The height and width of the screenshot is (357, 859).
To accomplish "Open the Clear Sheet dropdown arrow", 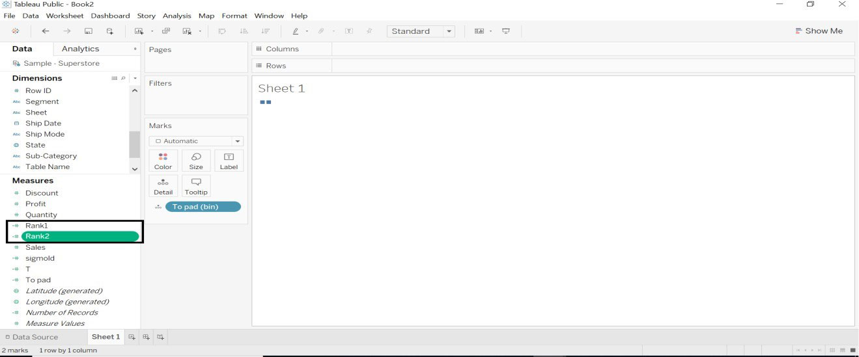I will coord(200,31).
